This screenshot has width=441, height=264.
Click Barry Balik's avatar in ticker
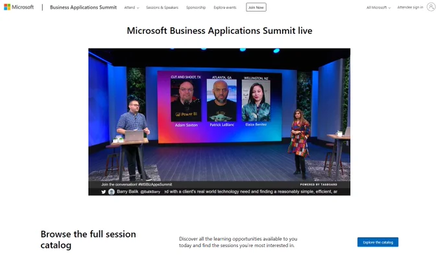click(x=112, y=192)
